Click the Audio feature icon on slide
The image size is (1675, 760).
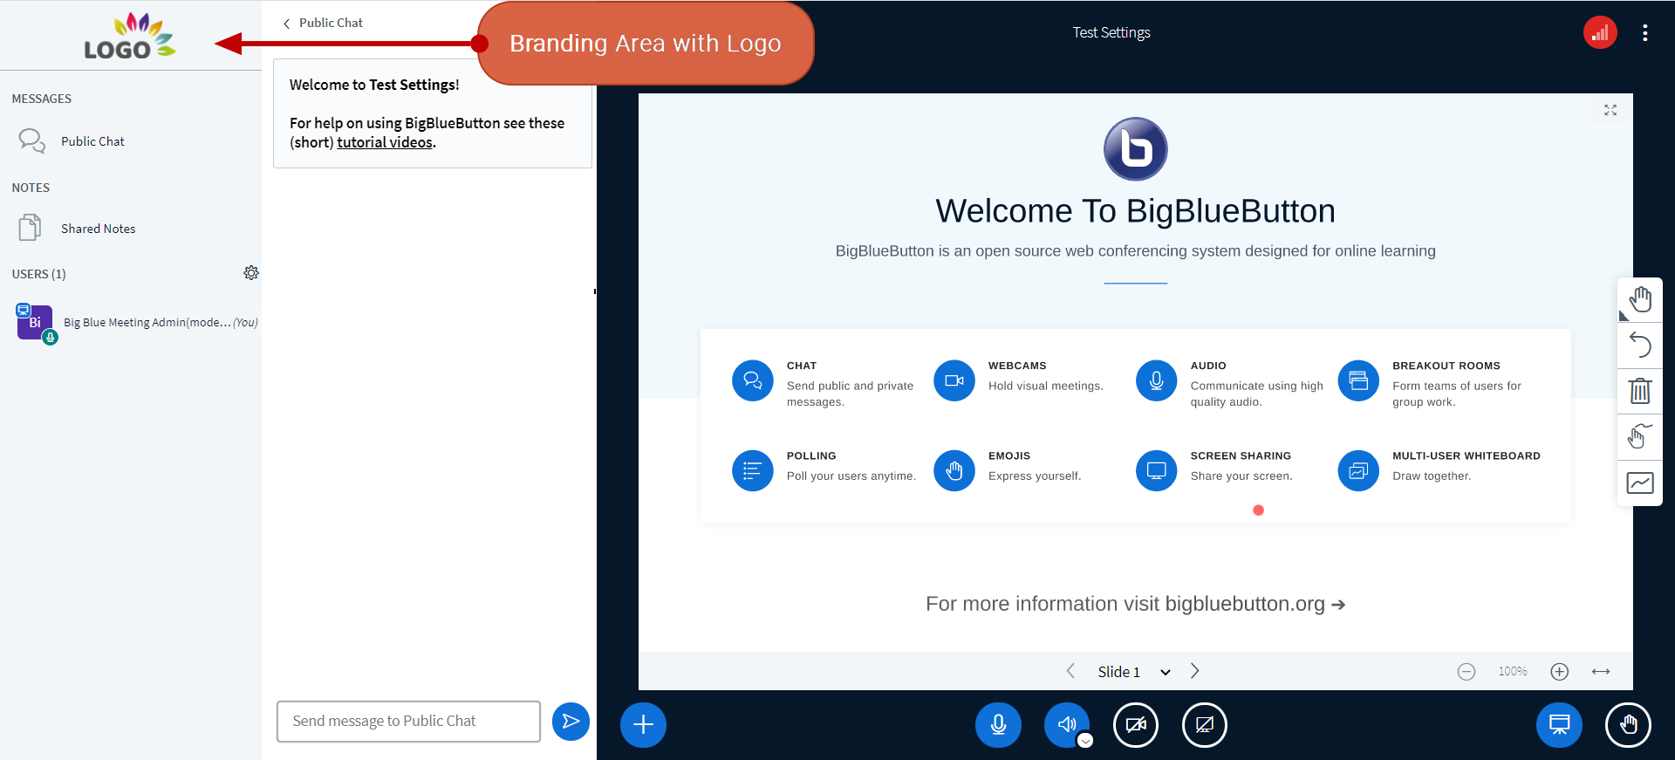tap(1156, 380)
